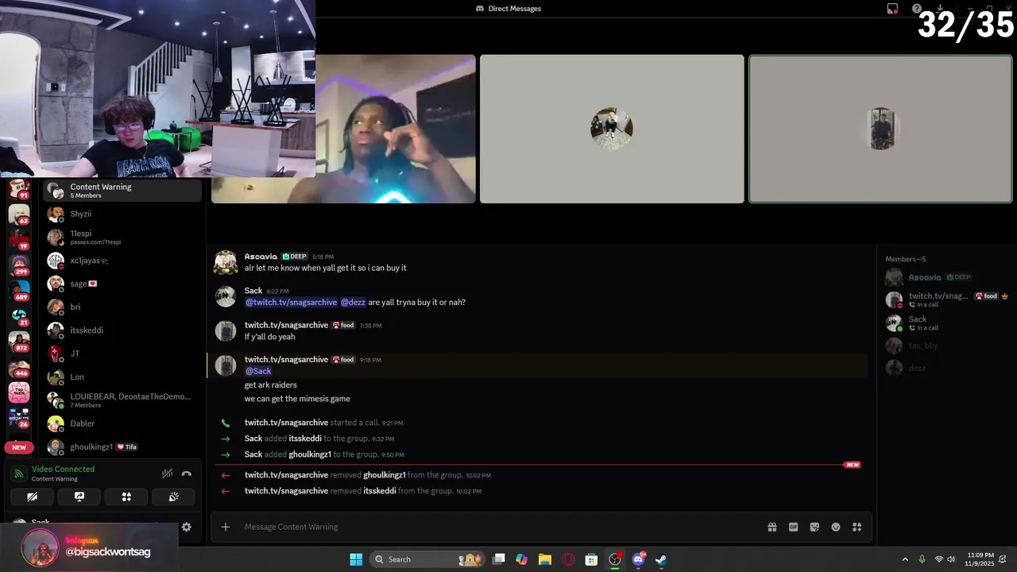The image size is (1017, 572).
Task: Open Opera browser from taskbar
Action: tap(568, 559)
